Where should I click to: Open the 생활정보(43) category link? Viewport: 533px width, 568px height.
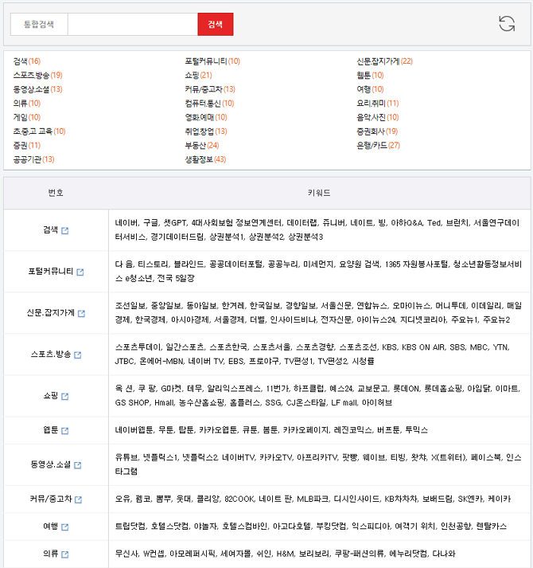coord(205,159)
